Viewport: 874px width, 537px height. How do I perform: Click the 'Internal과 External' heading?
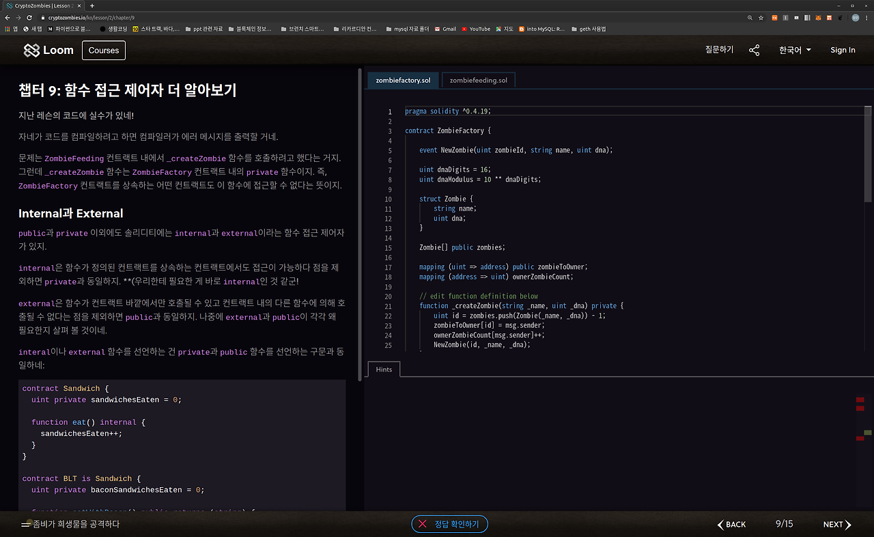[71, 213]
